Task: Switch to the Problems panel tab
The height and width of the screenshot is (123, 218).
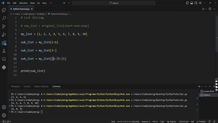Action: pos(15,86)
